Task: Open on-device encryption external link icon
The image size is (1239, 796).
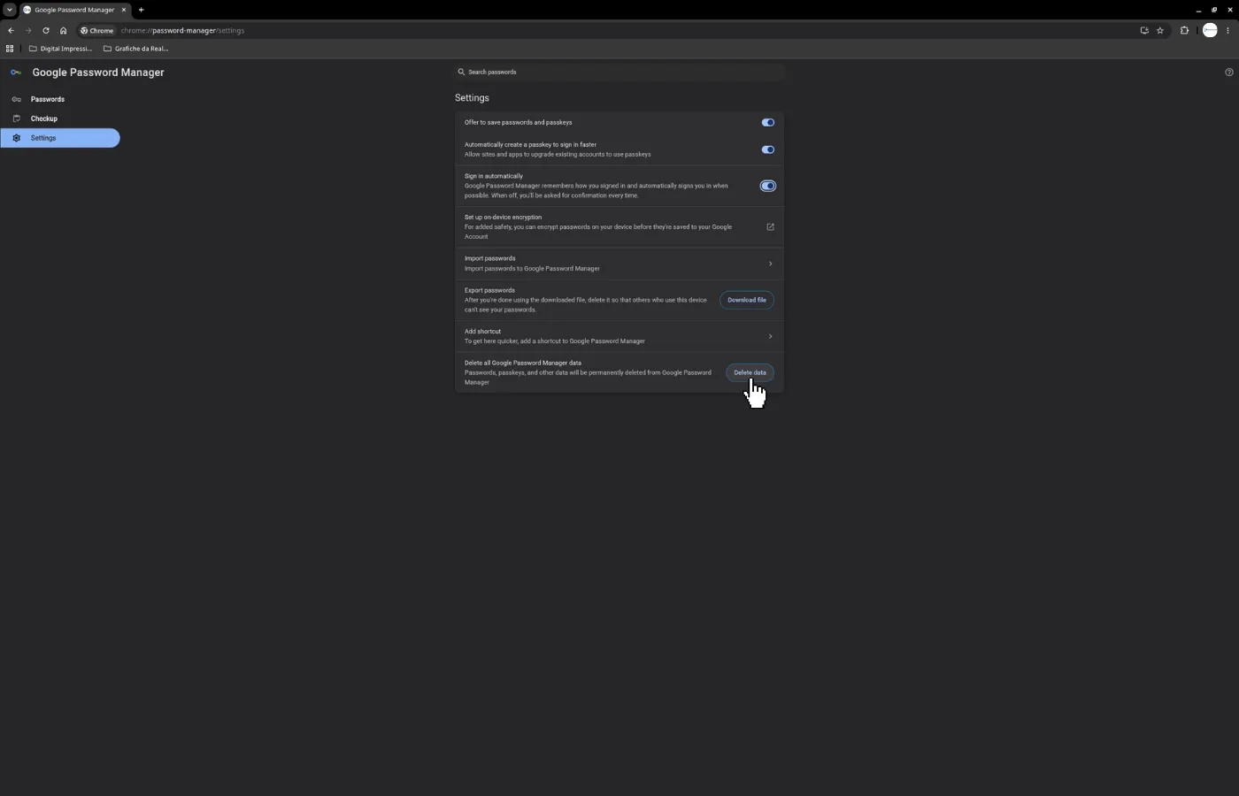Action: 770,227
